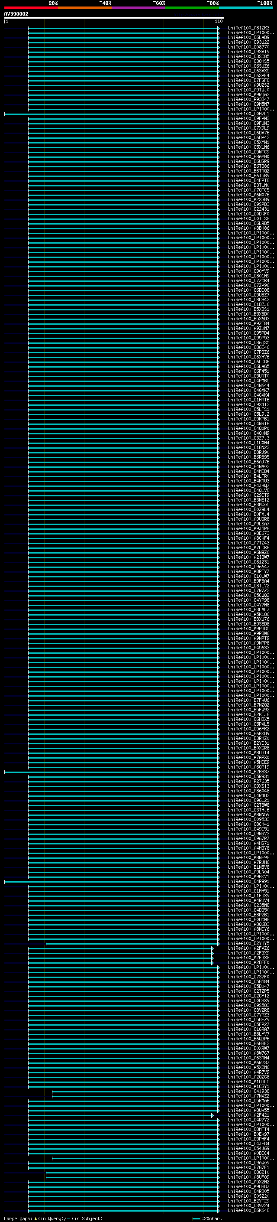This screenshot has width=277, height=1222.
Task: Select the hit UniRef100_Q93W22
Action: pos(248,42)
